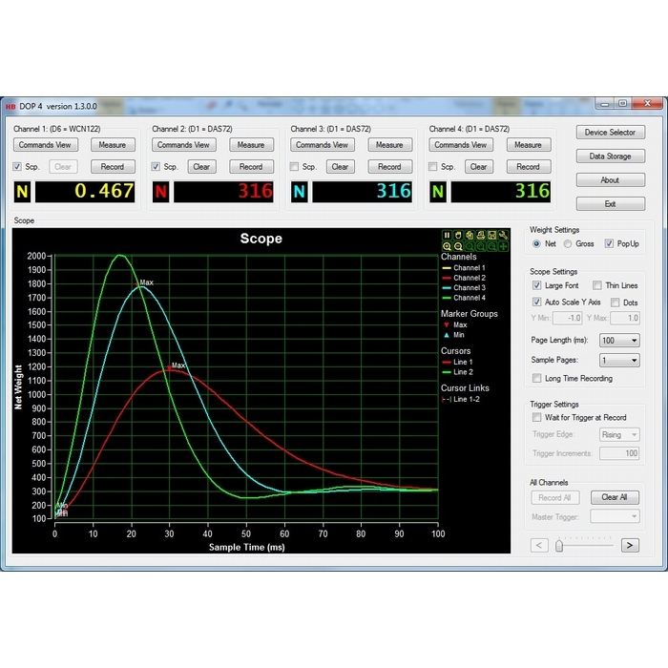Screen dimensions: 668x668
Task: Select the Gross weight radio button
Action: pyautogui.click(x=569, y=243)
